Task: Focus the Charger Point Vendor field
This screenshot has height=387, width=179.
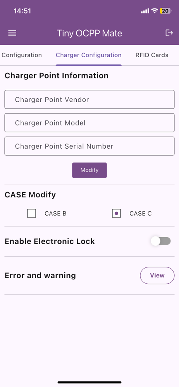Action: (x=89, y=99)
